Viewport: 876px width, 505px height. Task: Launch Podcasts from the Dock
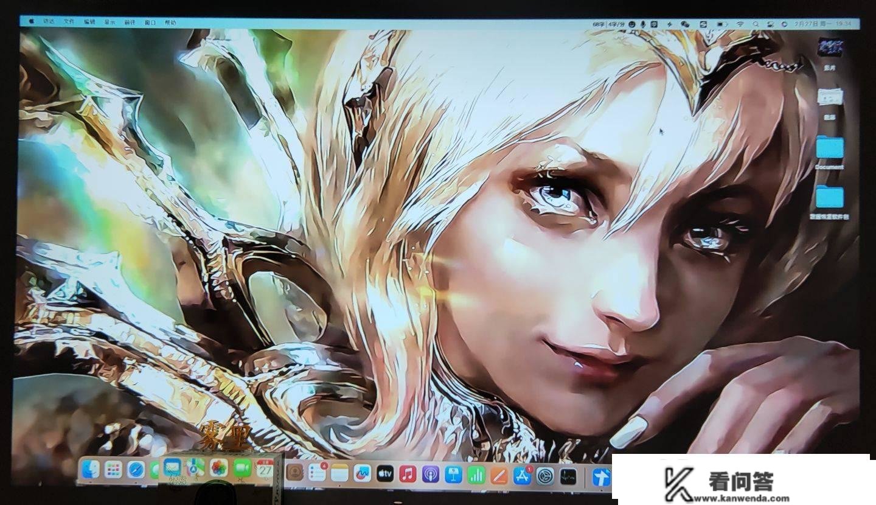click(x=430, y=474)
